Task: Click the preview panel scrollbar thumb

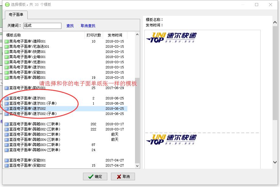Action: [275, 73]
